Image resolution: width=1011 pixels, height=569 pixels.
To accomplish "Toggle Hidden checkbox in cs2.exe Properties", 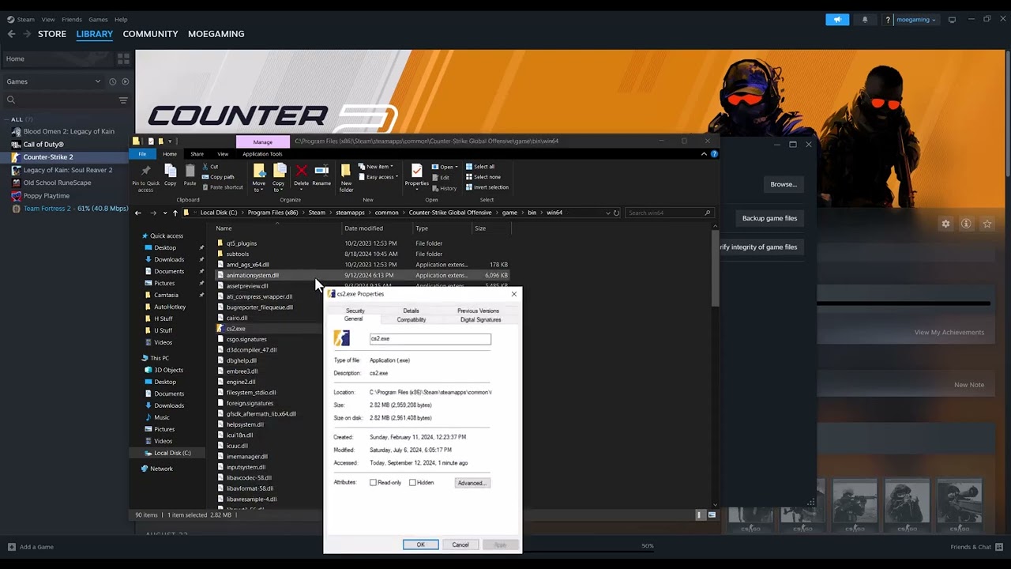I will (x=412, y=482).
